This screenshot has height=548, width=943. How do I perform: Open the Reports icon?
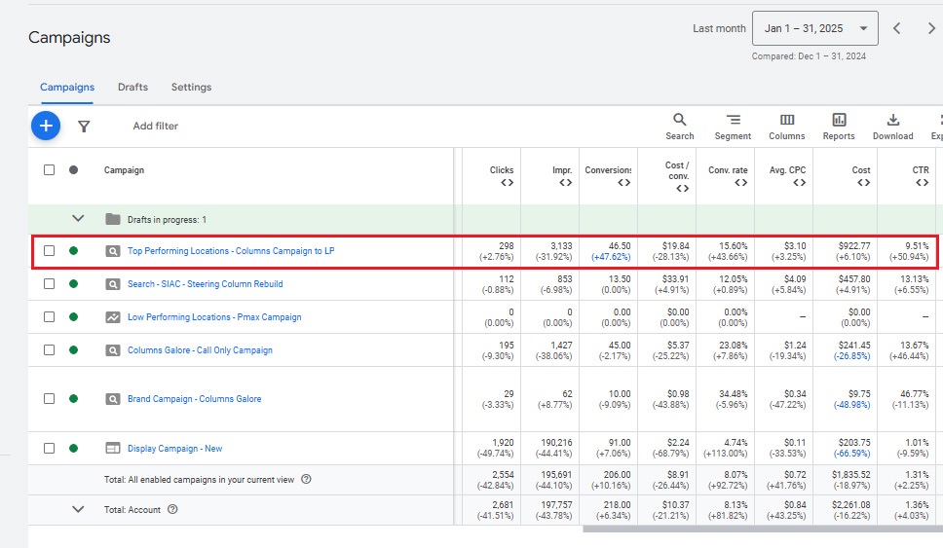click(838, 120)
